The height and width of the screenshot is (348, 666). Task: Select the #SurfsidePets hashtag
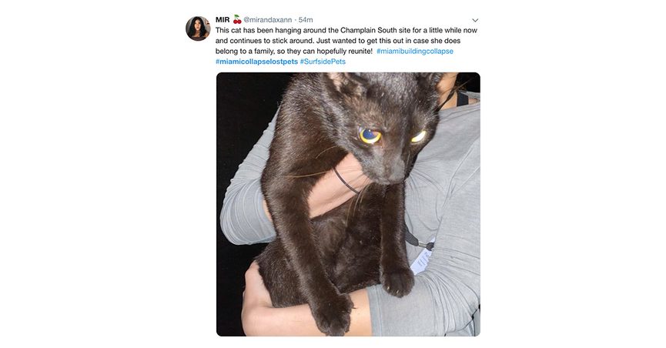[x=323, y=62]
